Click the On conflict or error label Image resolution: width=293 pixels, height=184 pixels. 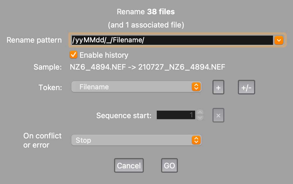tap(42, 140)
